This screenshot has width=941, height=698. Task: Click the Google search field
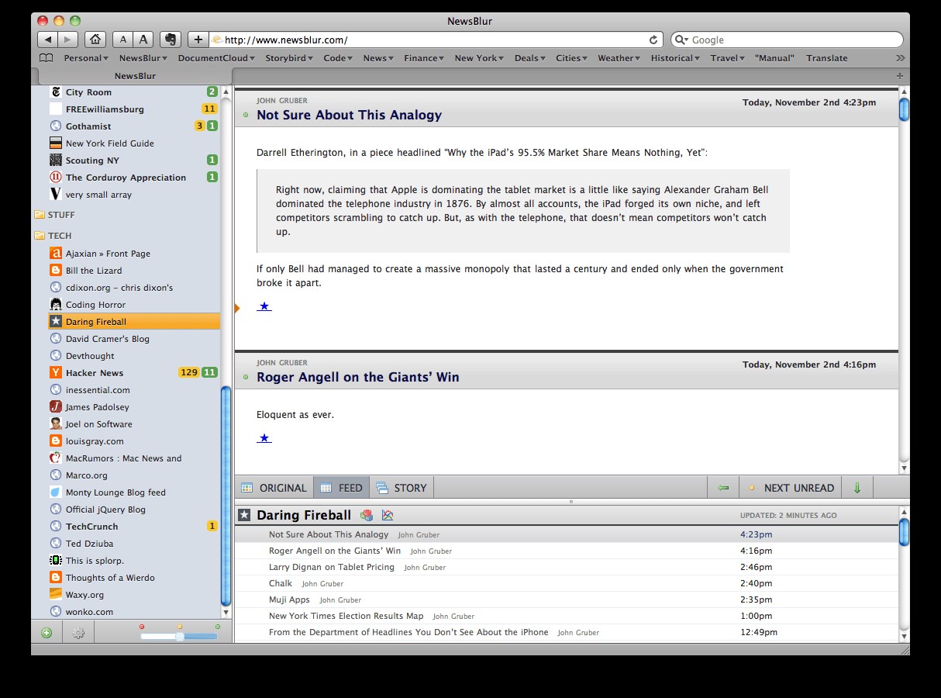[787, 40]
